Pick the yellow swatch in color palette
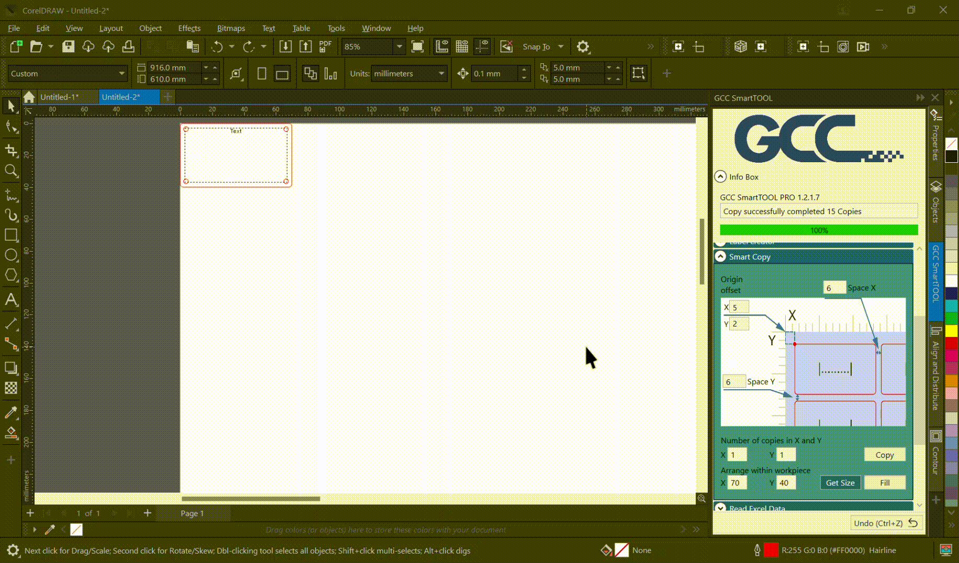Image resolution: width=959 pixels, height=563 pixels. (x=951, y=331)
